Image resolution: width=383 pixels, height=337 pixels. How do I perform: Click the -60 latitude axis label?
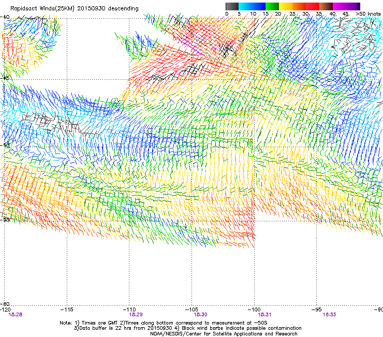(5, 304)
